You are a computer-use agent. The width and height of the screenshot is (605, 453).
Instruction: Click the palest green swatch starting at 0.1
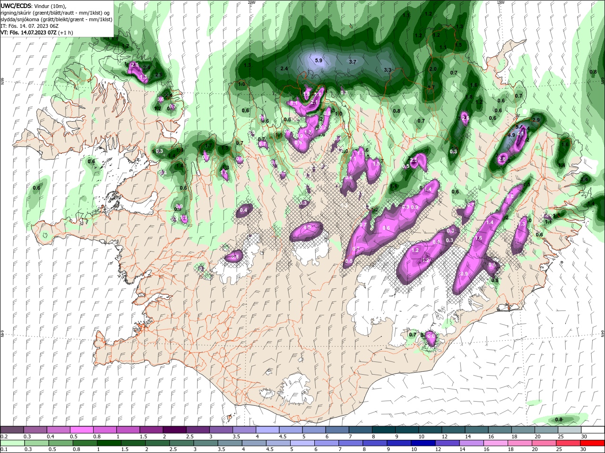12,443
